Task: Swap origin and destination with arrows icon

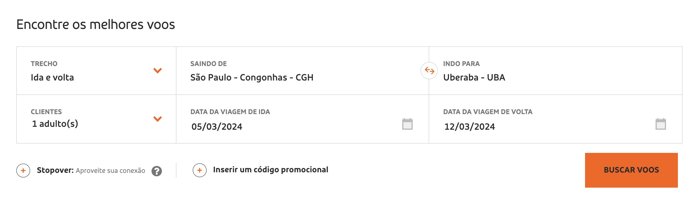Action: [x=429, y=70]
